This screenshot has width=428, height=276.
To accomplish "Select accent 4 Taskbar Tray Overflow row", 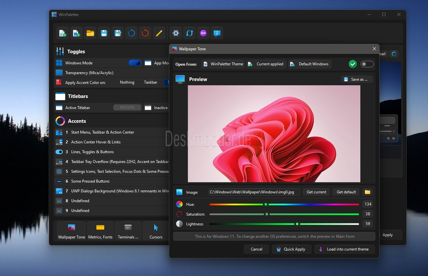I will coord(112,162).
